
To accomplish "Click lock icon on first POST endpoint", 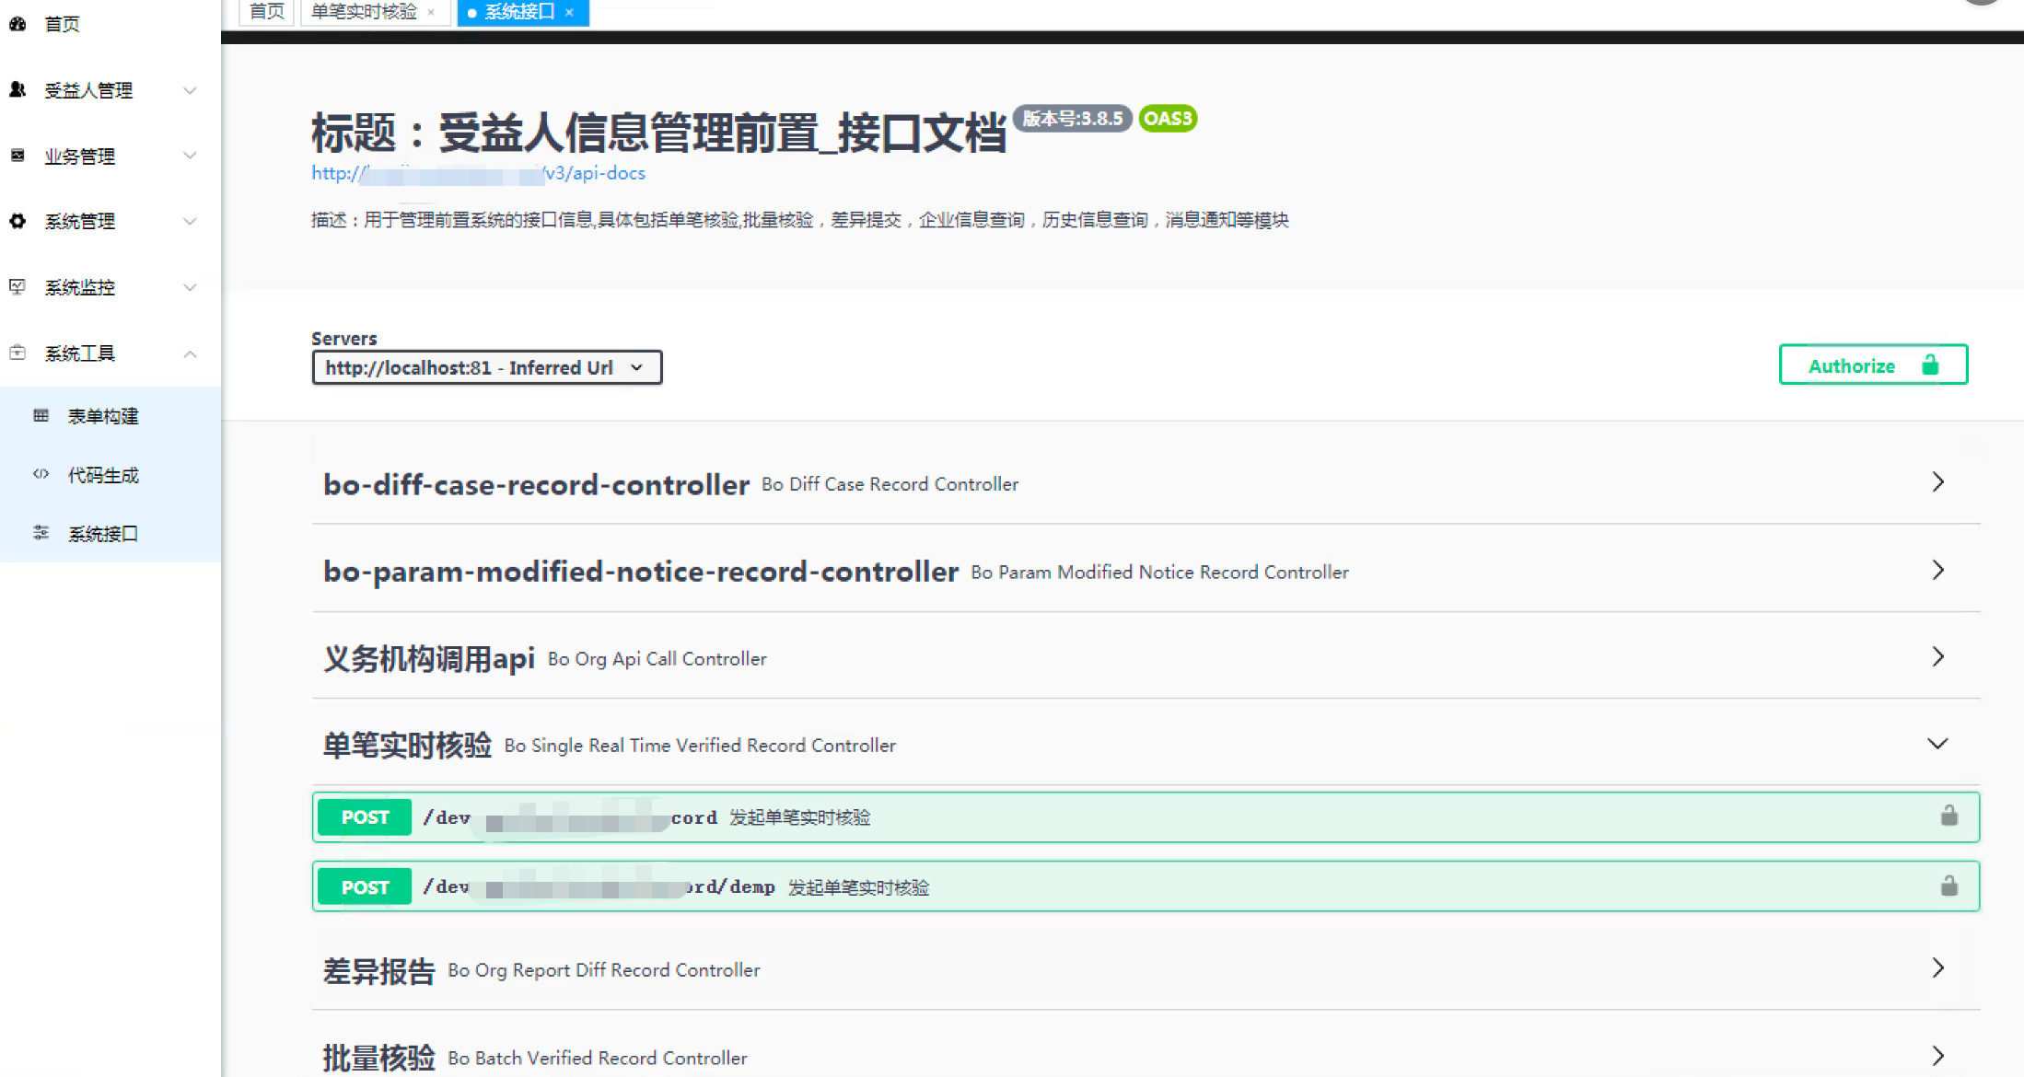I will click(x=1949, y=816).
